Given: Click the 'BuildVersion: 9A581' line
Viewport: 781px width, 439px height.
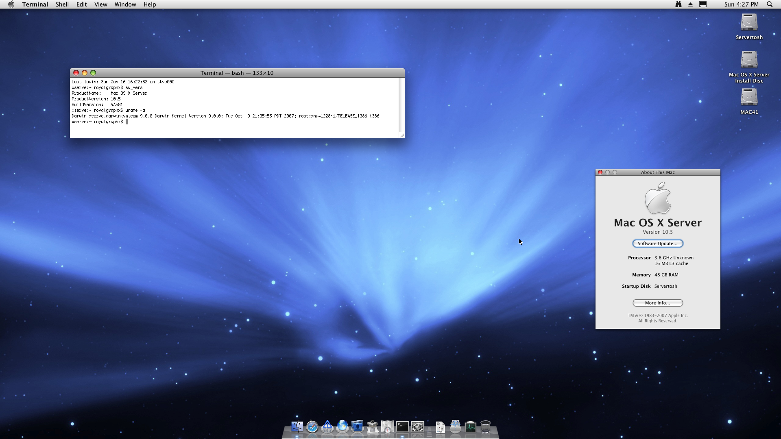Looking at the screenshot, I should (97, 104).
